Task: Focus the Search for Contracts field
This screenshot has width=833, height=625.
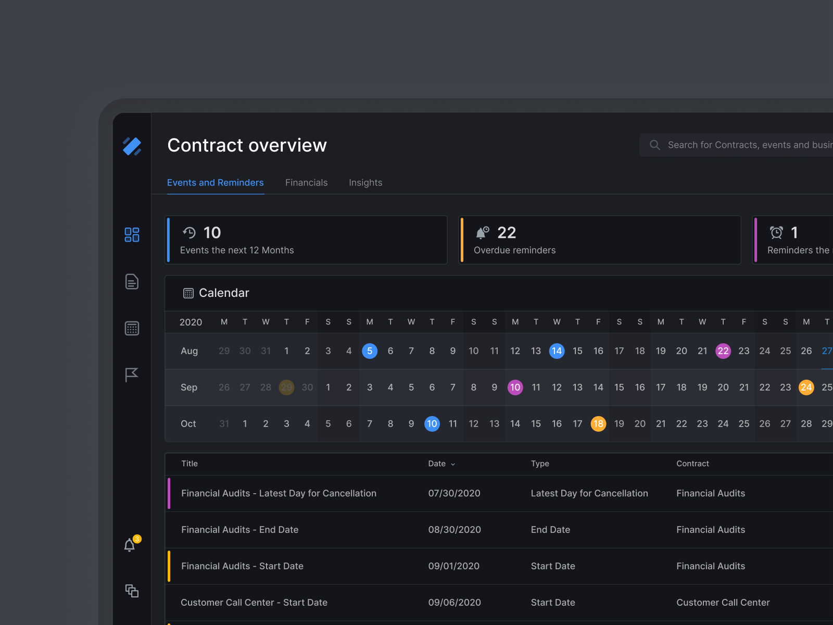Action: click(x=736, y=145)
